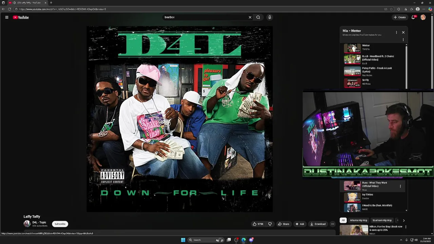Show hidden system tray icons
This screenshot has width=434, height=244.
[401, 240]
